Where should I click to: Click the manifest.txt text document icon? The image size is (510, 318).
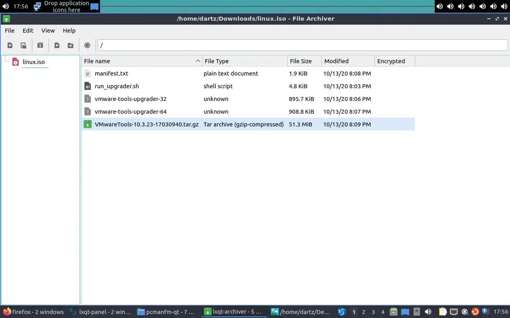88,74
